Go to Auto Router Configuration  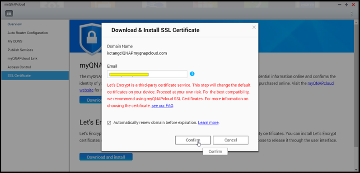(28, 33)
